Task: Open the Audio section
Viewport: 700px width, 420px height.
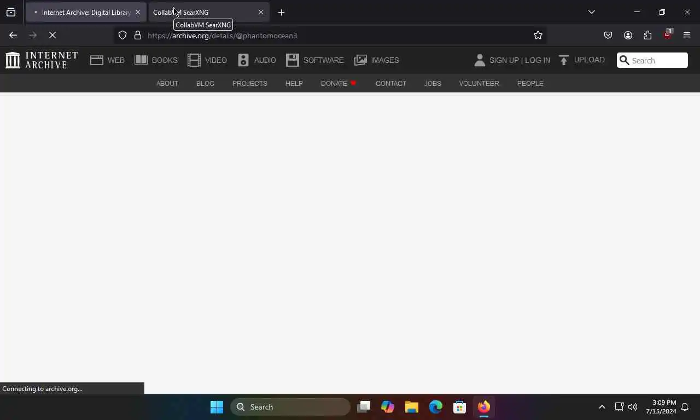Action: click(257, 60)
